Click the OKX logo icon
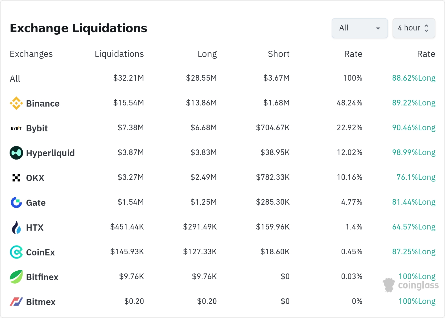The width and height of the screenshot is (445, 318). click(16, 178)
